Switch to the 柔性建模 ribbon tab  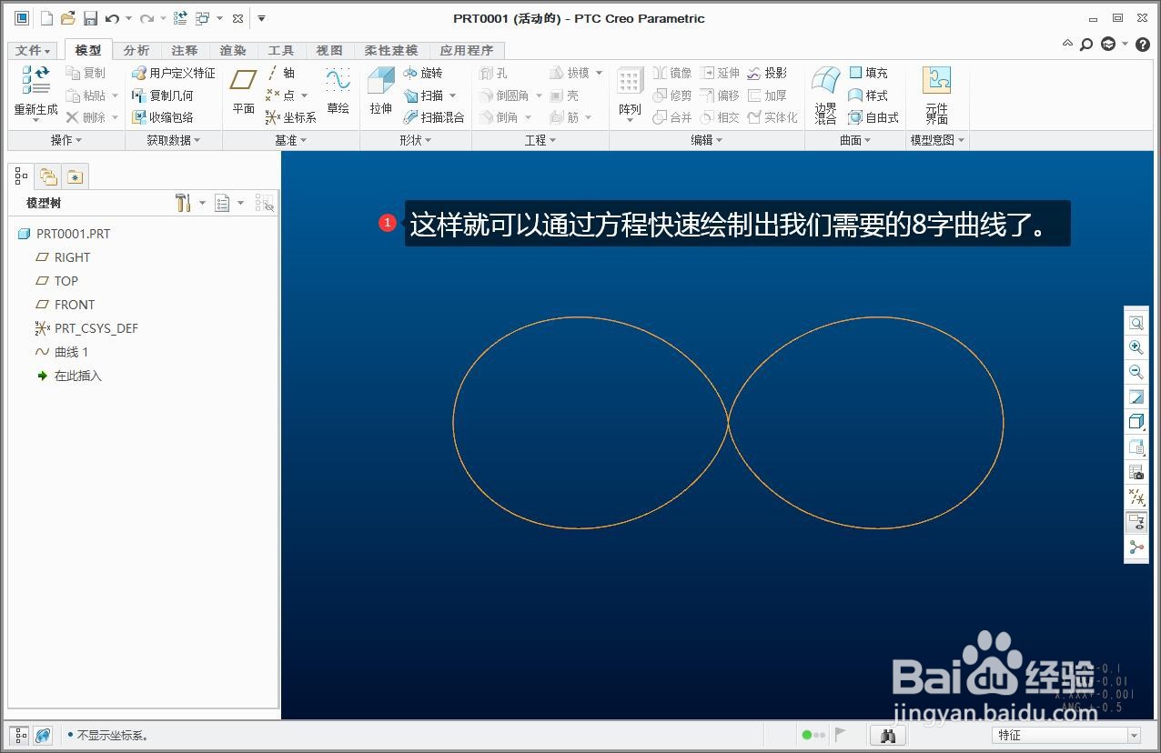[x=391, y=51]
